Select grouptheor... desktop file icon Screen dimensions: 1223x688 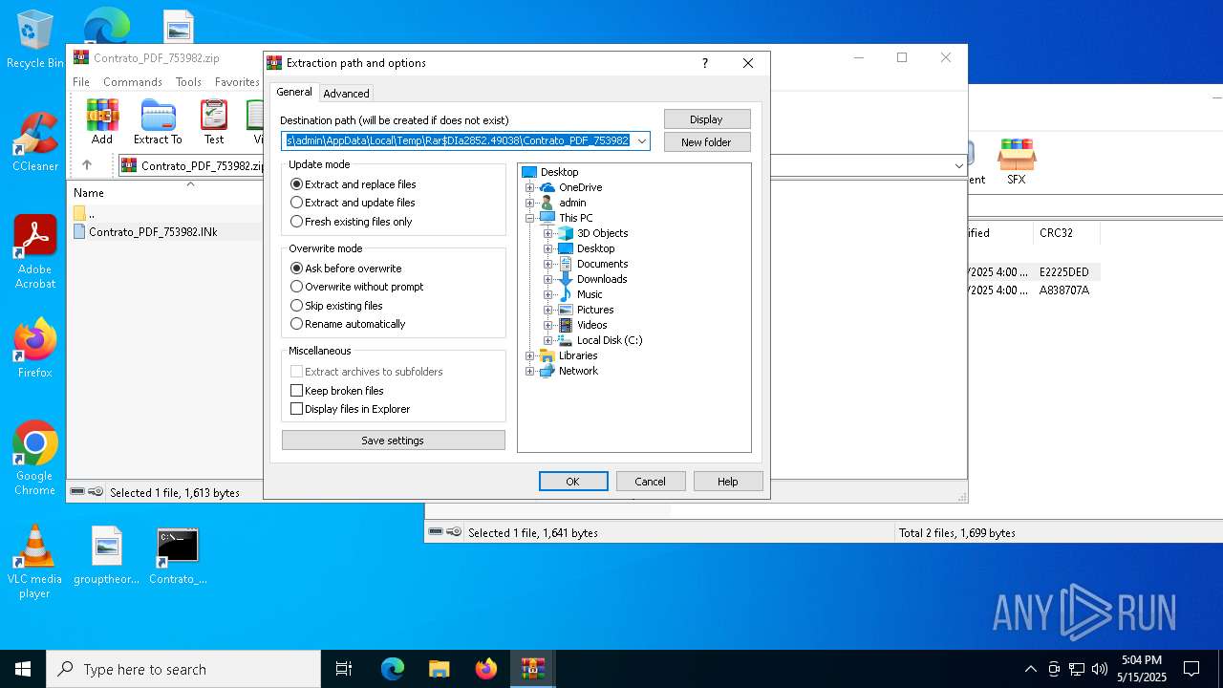tap(107, 555)
